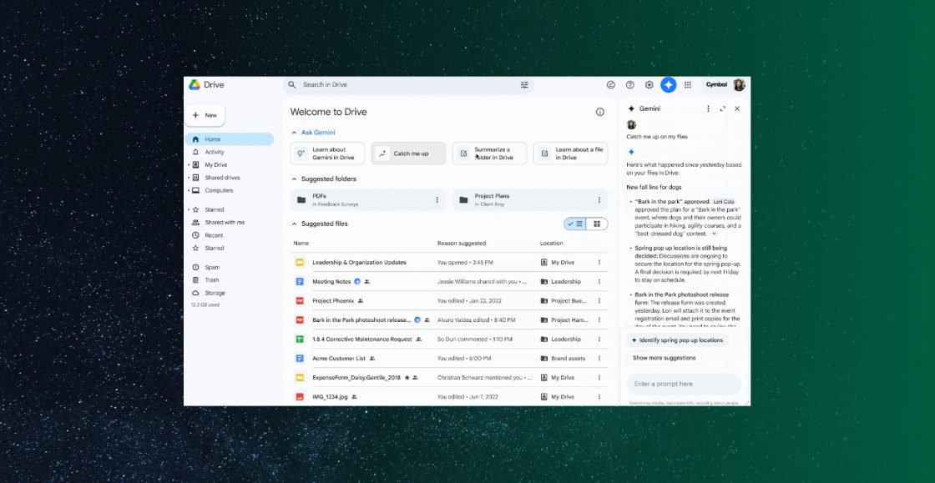Click Identify spring pop up locations suggestion
Viewport: 935px width, 483px height.
677,340
